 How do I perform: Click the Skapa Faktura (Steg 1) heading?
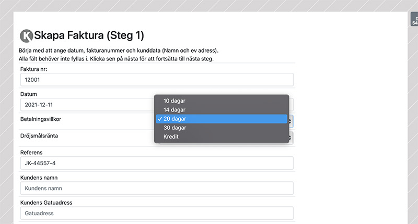coord(89,35)
